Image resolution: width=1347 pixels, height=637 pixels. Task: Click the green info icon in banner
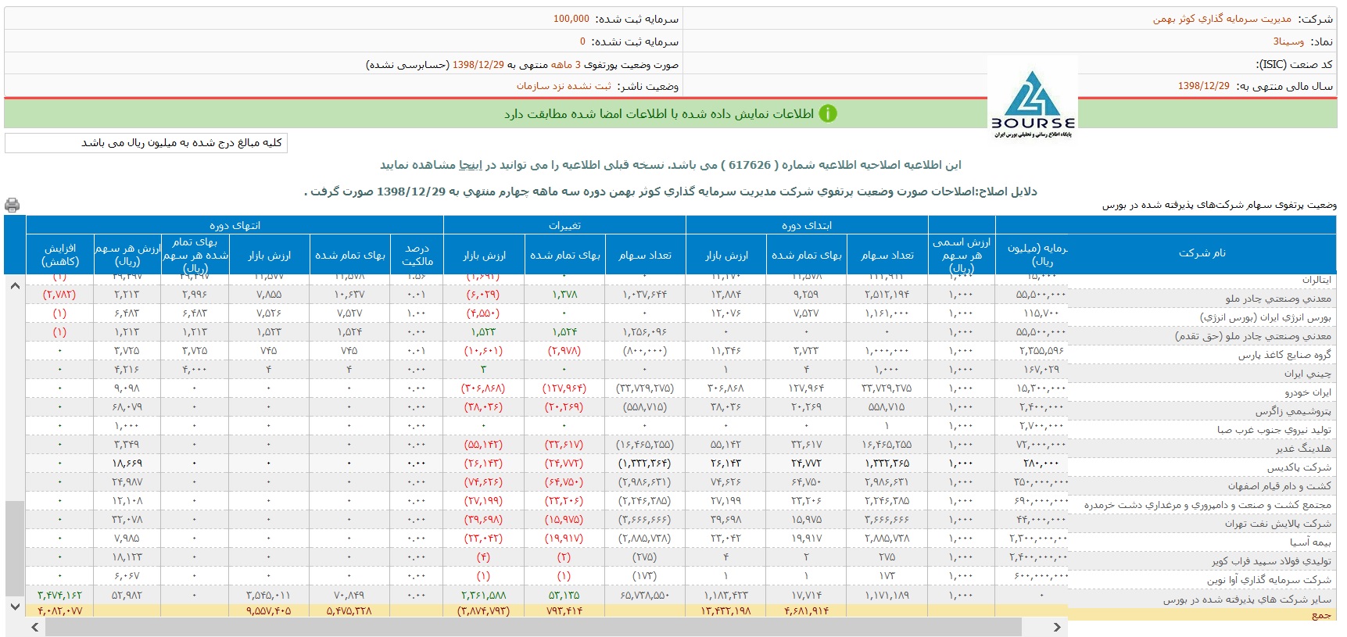click(828, 114)
